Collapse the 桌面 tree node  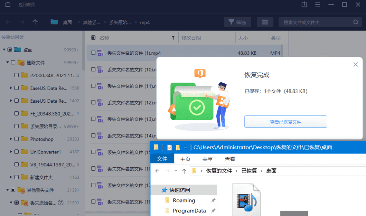[4, 50]
